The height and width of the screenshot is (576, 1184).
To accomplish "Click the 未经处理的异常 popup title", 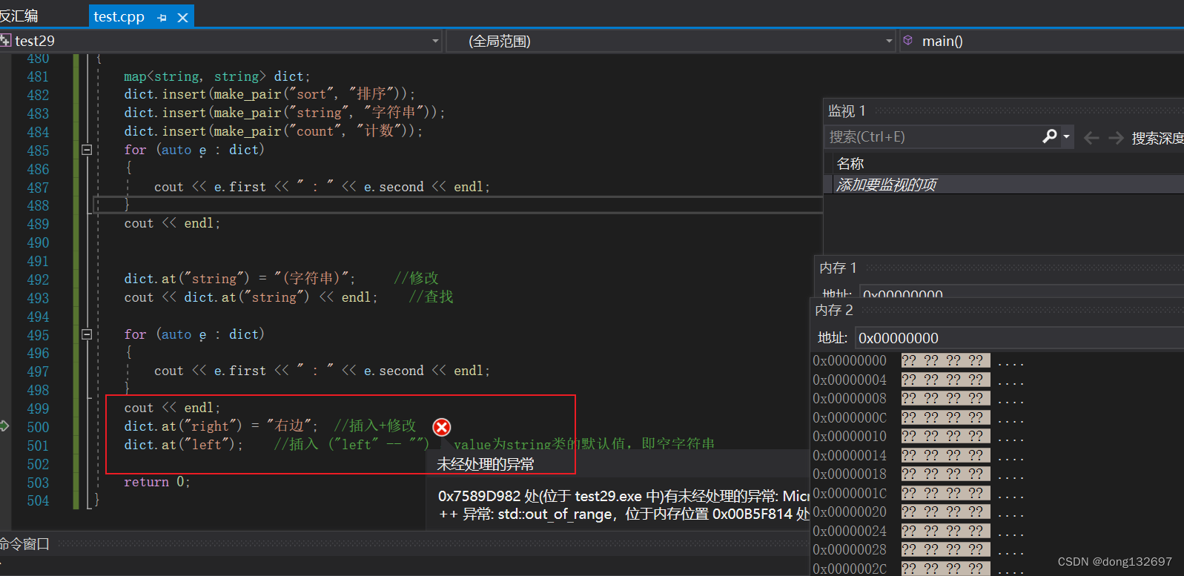I will pyautogui.click(x=486, y=464).
